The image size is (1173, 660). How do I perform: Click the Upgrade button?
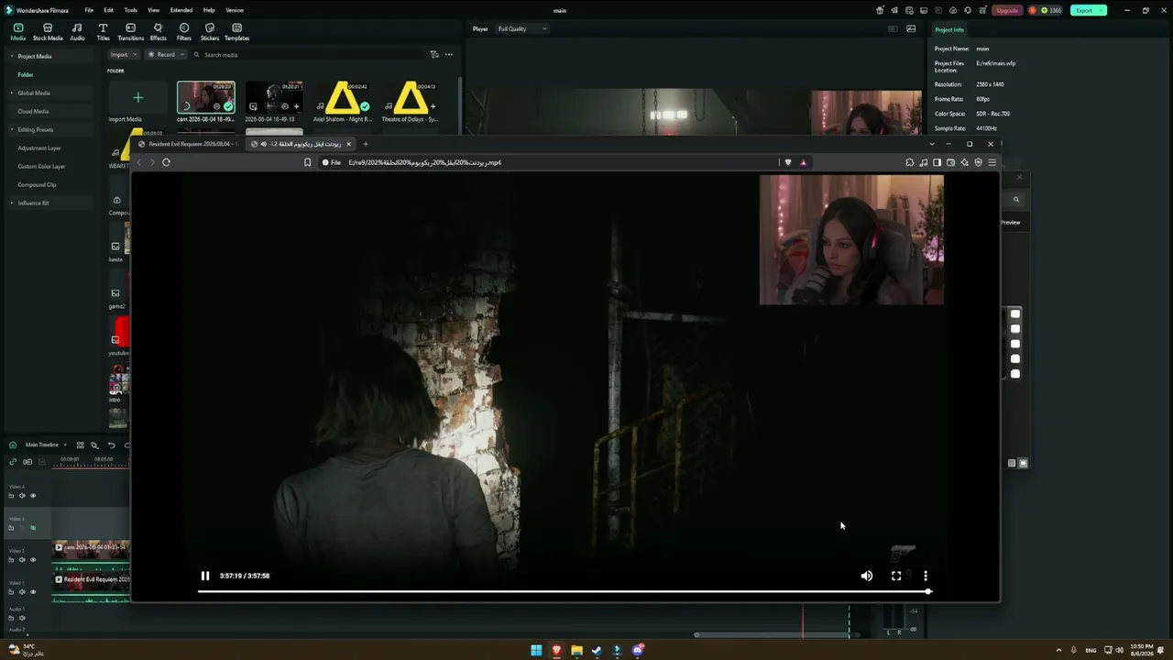tap(1007, 10)
